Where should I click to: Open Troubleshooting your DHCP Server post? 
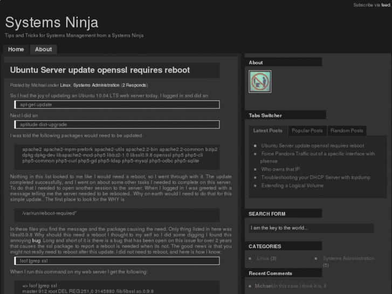315,177
